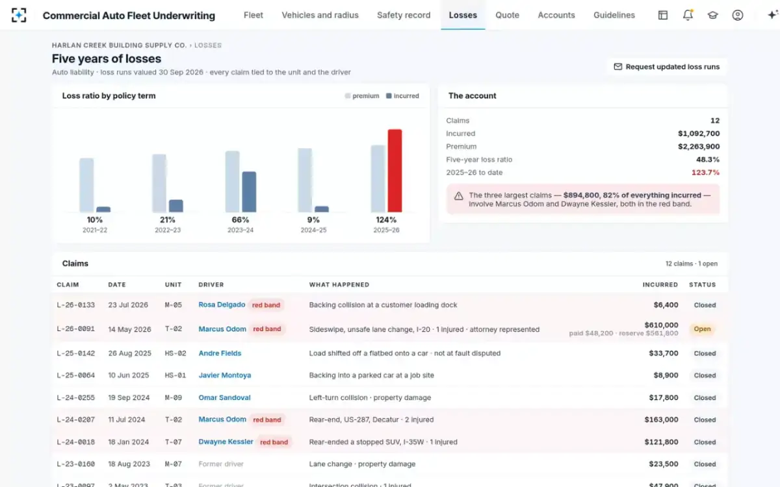
Task: Switch to the Fleet tab
Action: (253, 15)
